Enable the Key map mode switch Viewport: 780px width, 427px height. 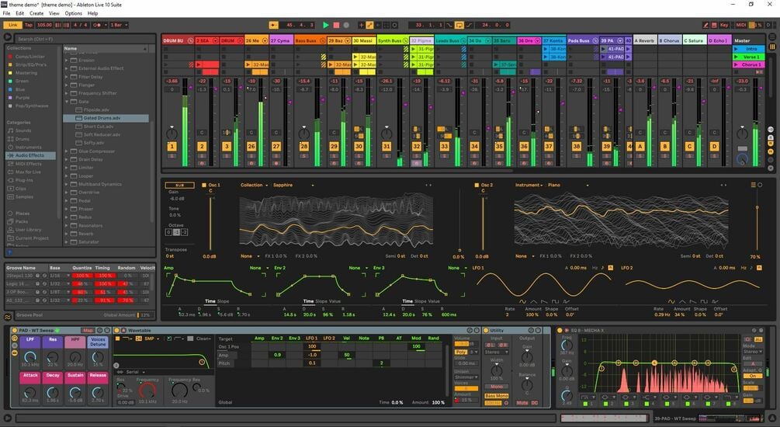click(x=724, y=25)
